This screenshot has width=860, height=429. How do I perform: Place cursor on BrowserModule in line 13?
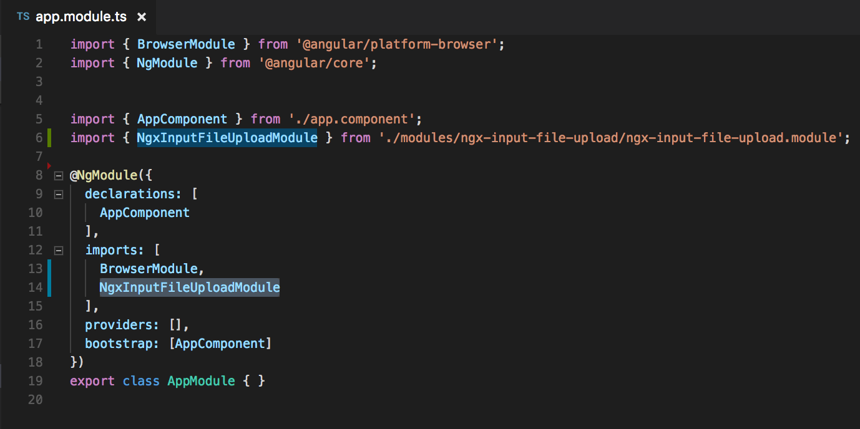point(149,269)
